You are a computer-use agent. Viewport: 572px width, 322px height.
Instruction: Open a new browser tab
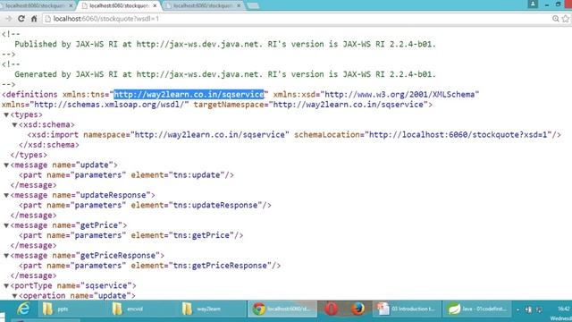(x=253, y=5)
